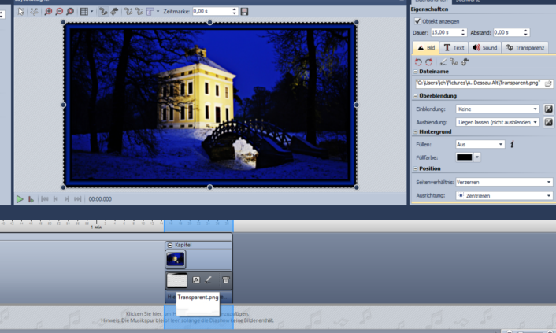This screenshot has width=556, height=333.
Task: Browse for file via Dateiname folder icon
Action: [548, 83]
